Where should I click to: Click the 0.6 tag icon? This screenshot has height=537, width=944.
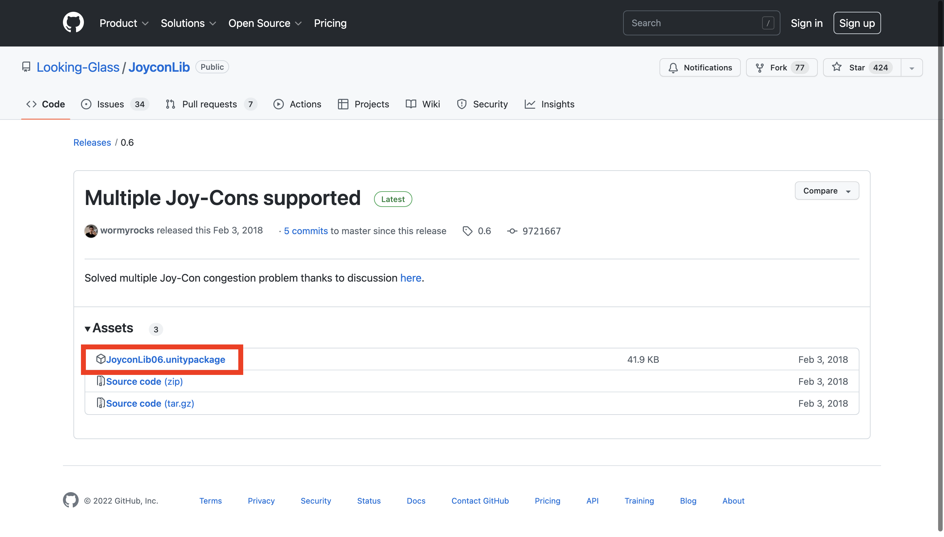[x=467, y=231]
